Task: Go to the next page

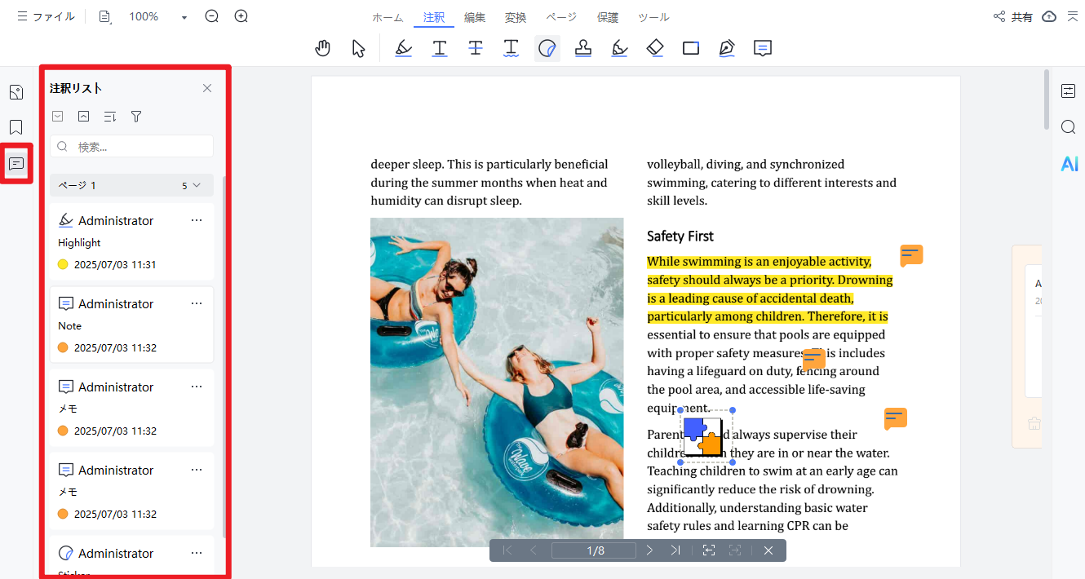Action: (x=649, y=550)
